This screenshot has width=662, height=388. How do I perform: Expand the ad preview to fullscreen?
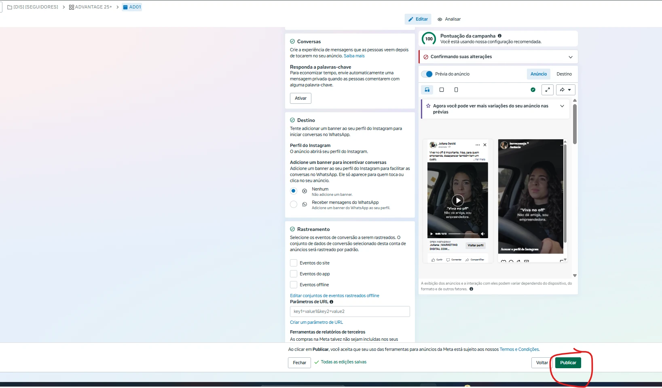pos(547,90)
